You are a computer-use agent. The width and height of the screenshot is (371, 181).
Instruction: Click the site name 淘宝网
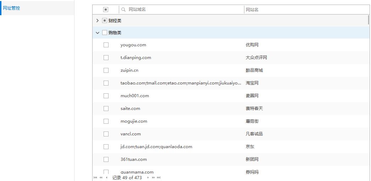pos(252,83)
